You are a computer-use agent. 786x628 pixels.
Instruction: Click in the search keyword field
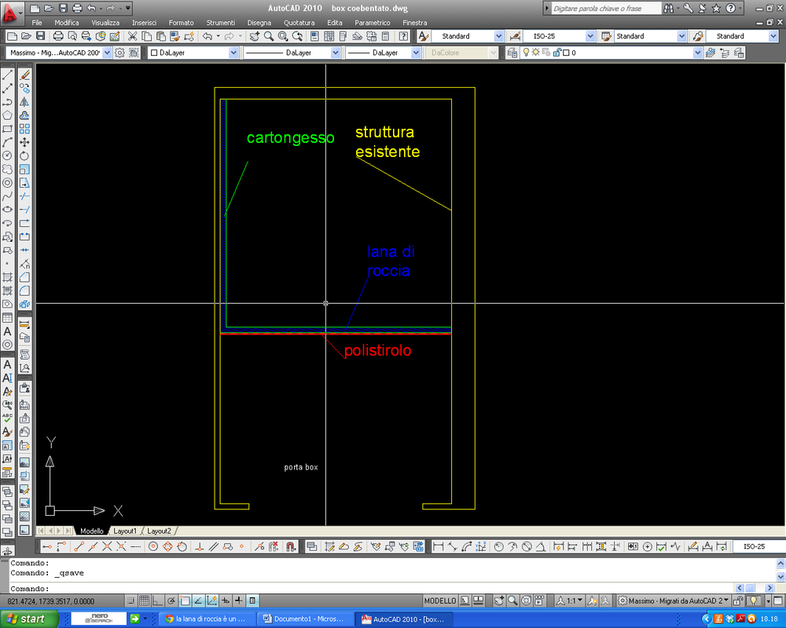pyautogui.click(x=606, y=8)
